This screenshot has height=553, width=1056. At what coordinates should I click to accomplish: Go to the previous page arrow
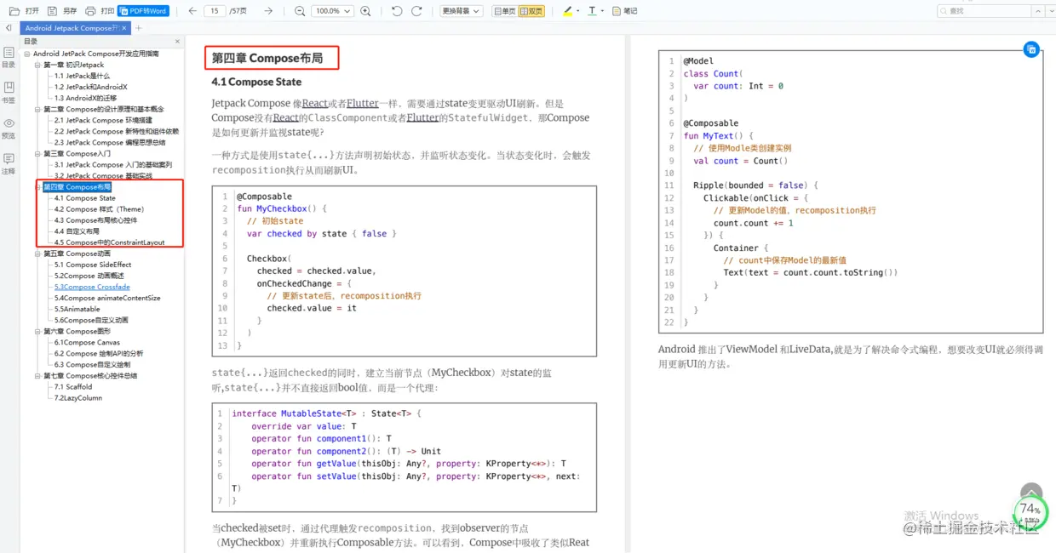(192, 11)
